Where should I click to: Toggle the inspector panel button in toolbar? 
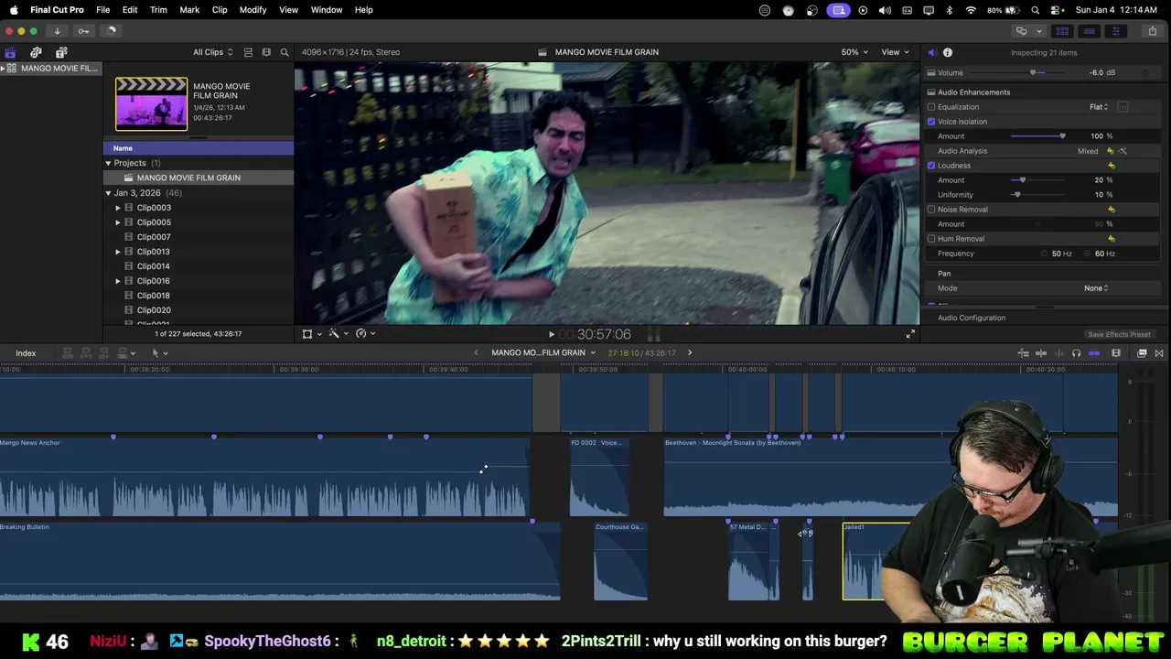1115,31
